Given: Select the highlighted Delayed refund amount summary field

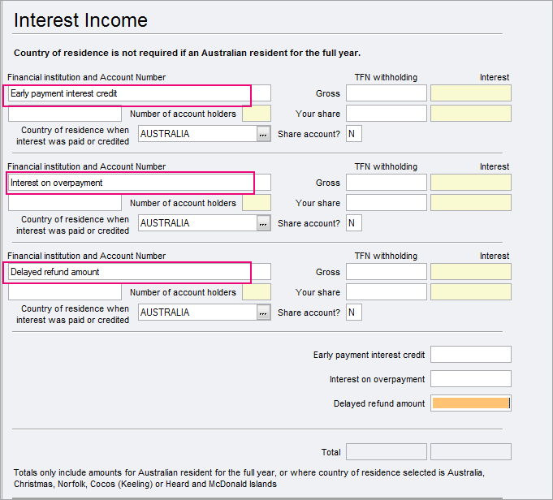Looking at the screenshot, I should click(471, 403).
